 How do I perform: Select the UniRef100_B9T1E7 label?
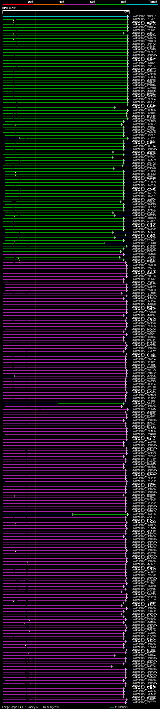143,66
